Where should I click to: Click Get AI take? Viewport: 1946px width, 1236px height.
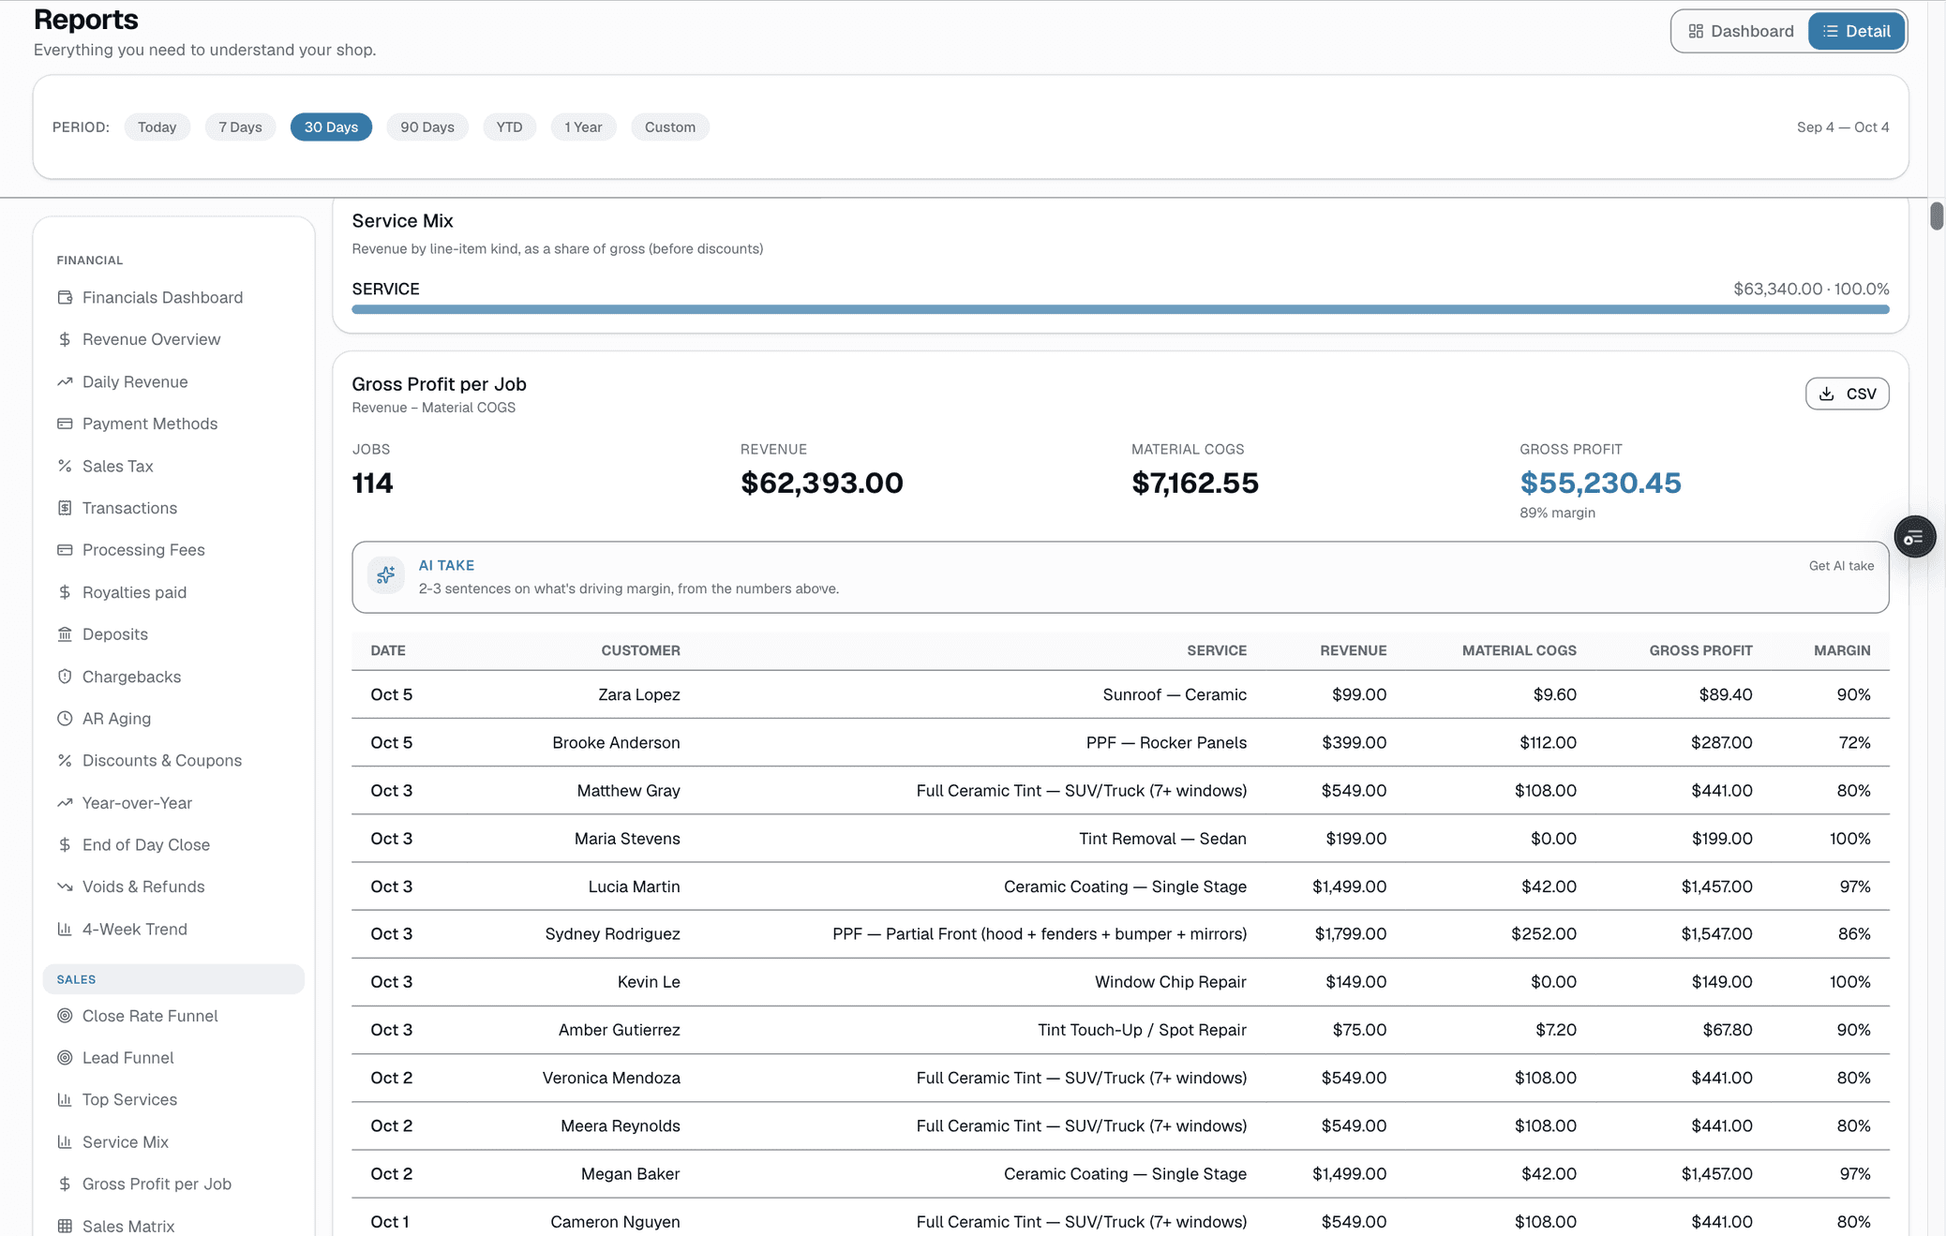click(1841, 566)
